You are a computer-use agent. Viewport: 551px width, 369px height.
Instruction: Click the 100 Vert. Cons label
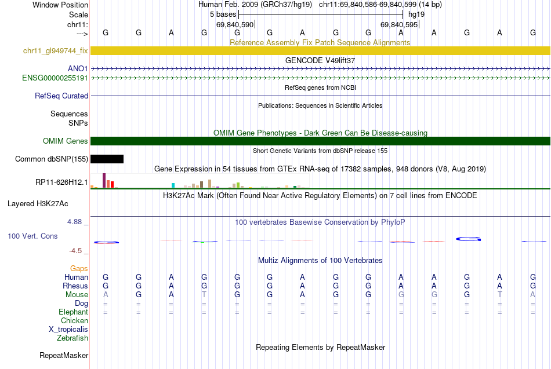point(32,236)
